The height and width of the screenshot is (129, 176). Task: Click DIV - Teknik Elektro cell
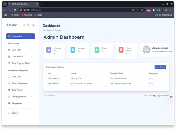click(118, 78)
